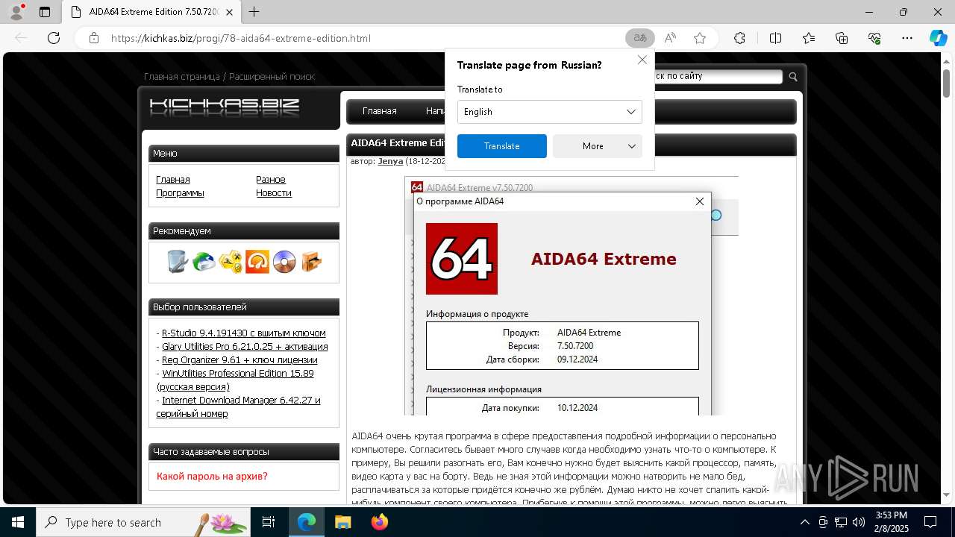Click the AIDA64 screenshot thumbnail
The height and width of the screenshot is (537, 955).
tap(572, 295)
